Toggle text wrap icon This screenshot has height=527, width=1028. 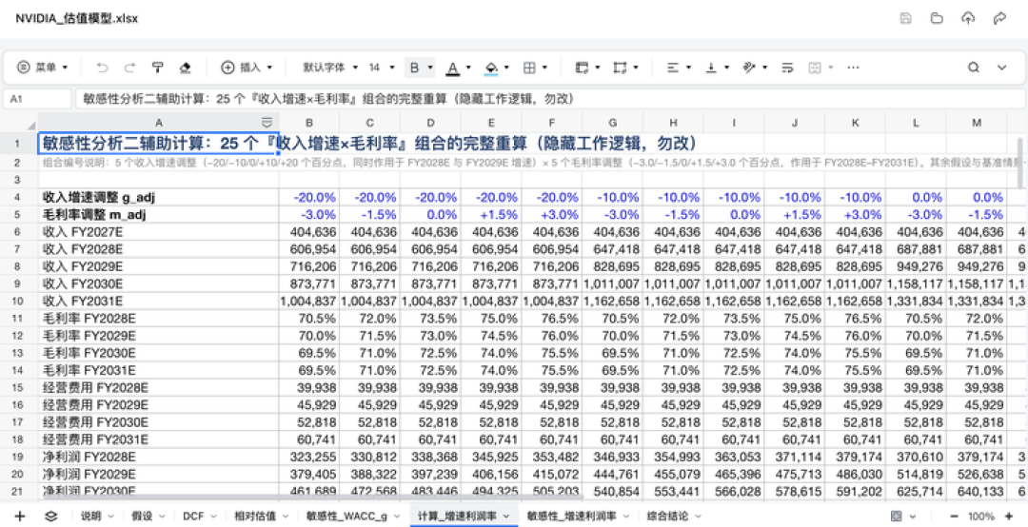pyautogui.click(x=787, y=68)
